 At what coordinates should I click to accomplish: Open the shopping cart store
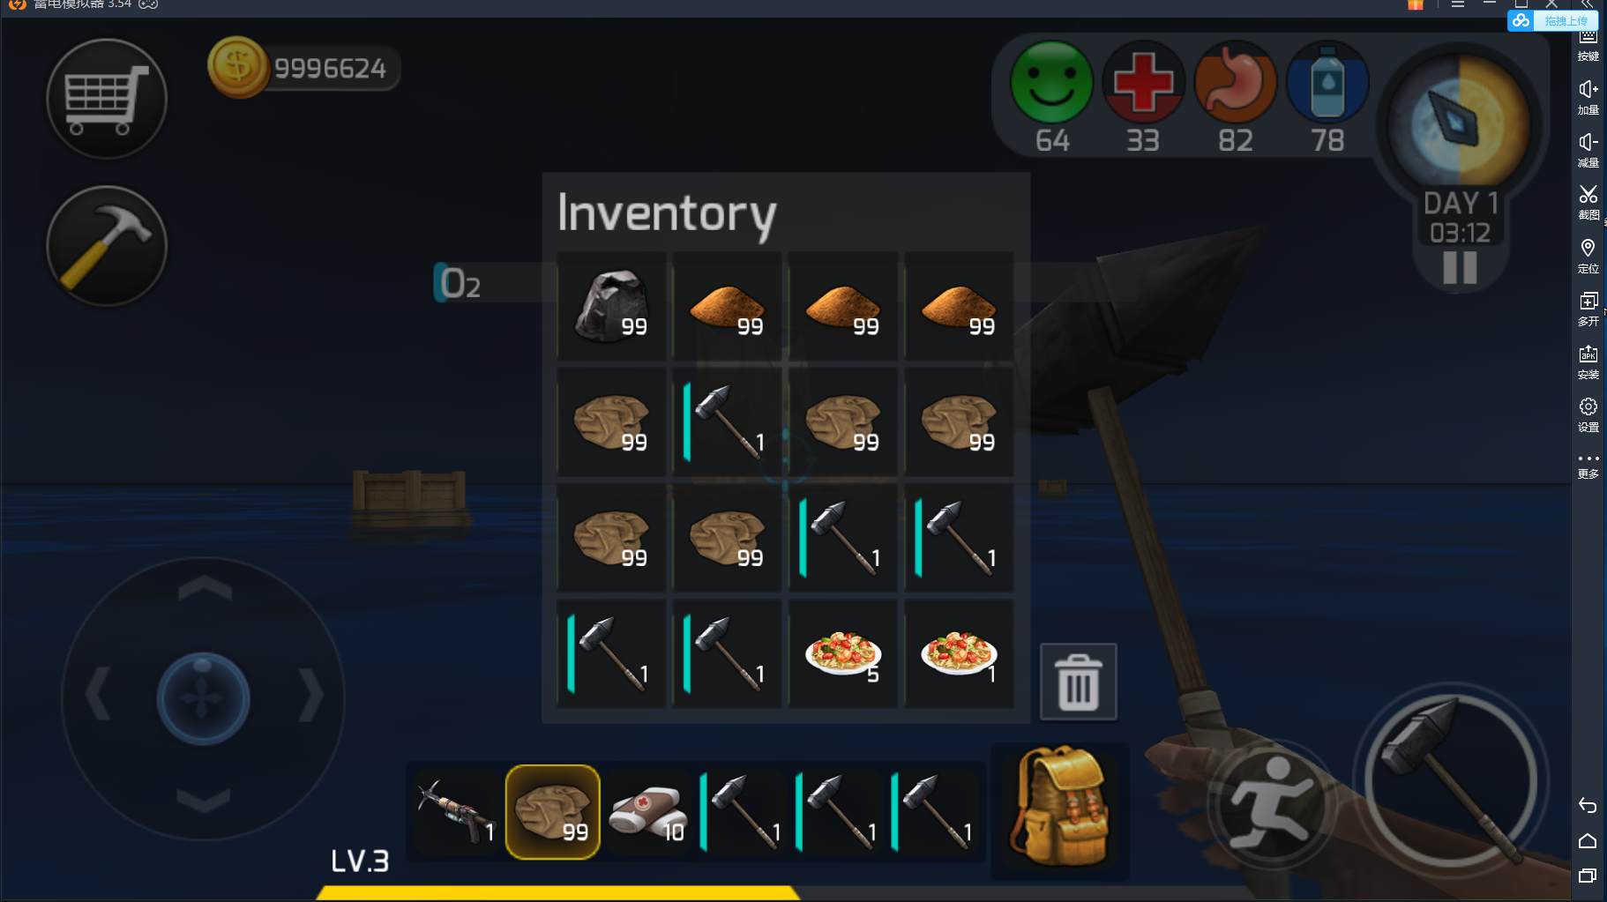107,99
